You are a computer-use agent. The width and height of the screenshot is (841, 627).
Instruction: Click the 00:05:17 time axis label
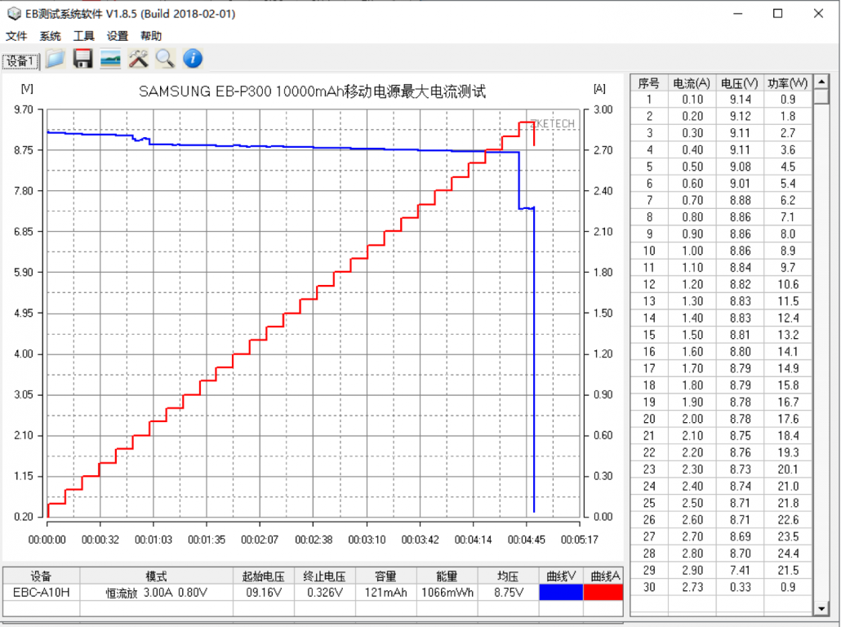pos(579,540)
